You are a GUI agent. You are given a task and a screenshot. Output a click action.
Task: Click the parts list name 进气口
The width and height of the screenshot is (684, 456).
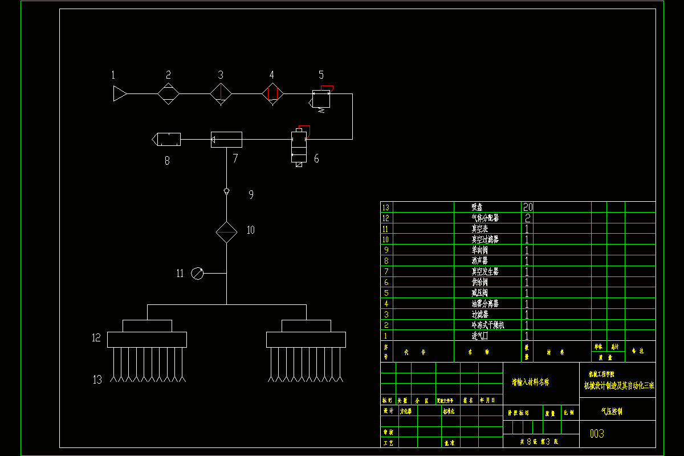pos(479,336)
